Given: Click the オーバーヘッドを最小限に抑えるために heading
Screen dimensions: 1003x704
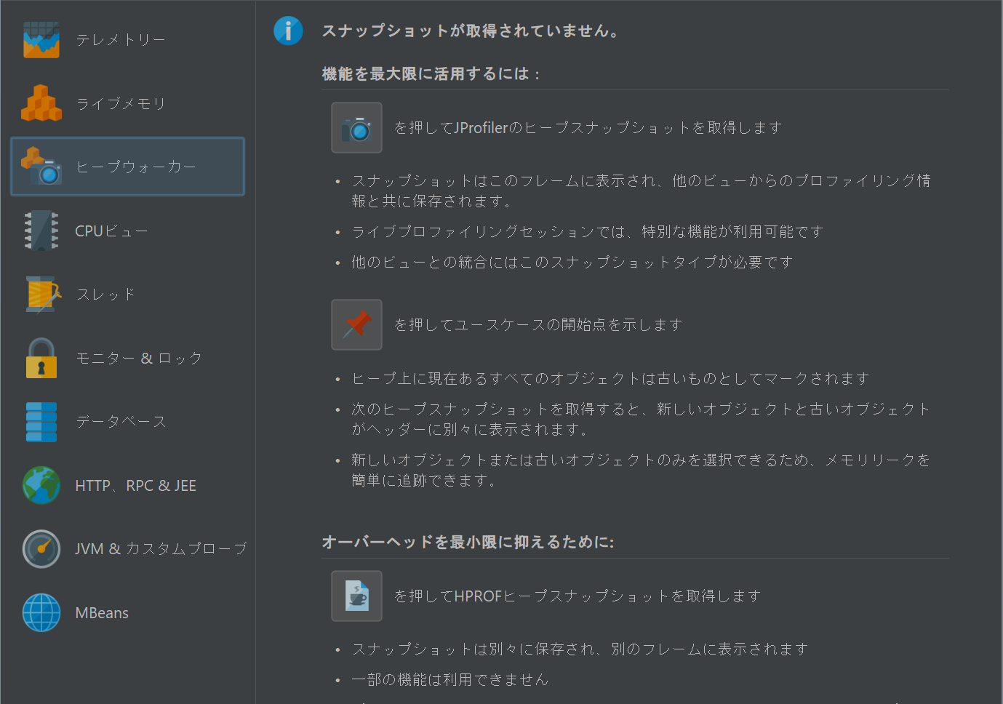Looking at the screenshot, I should [x=468, y=543].
